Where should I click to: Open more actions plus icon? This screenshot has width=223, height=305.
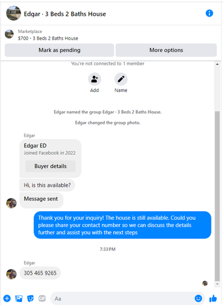7,298
